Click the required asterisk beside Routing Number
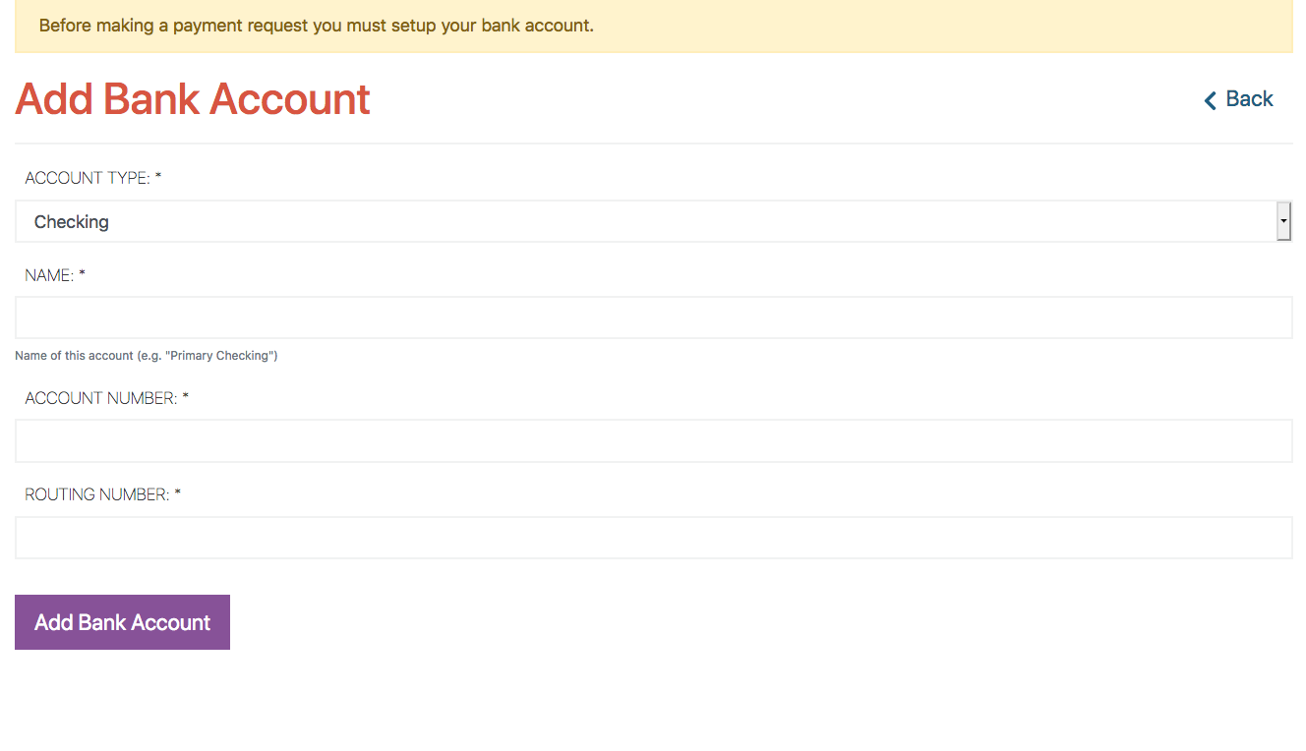The image size is (1306, 751). (178, 493)
